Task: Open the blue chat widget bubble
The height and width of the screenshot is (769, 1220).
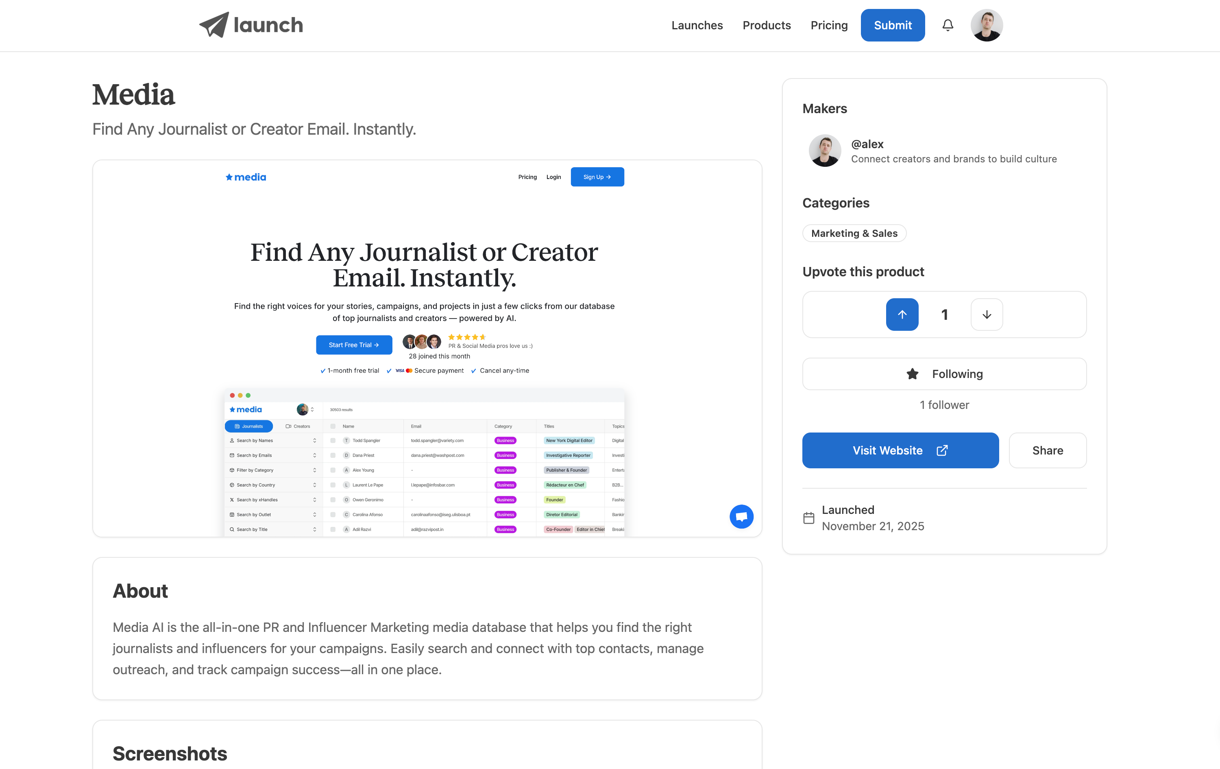Action: click(x=741, y=517)
